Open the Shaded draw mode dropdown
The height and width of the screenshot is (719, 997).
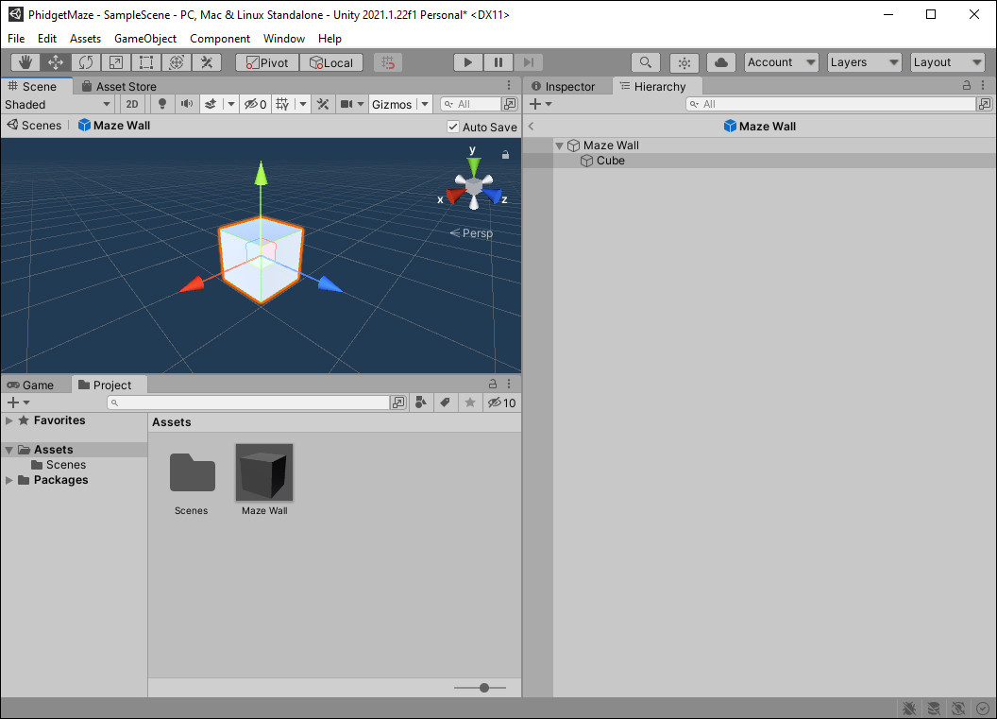click(58, 104)
